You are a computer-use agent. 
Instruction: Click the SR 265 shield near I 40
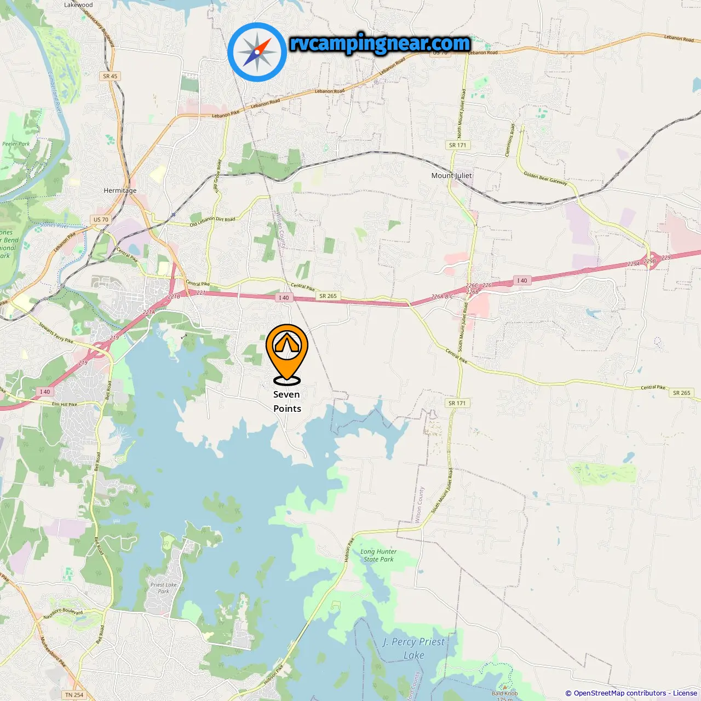point(328,296)
